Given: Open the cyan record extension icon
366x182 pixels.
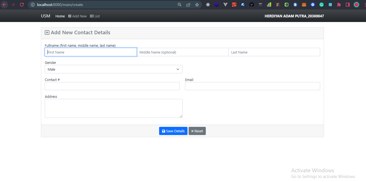Looking at the screenshot, I should [330, 5].
